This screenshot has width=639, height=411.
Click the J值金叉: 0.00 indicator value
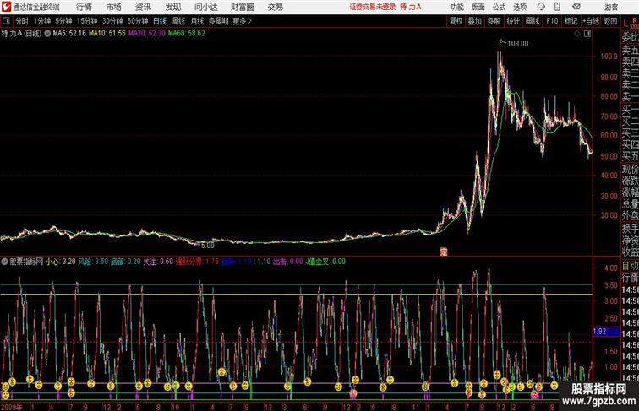(325, 262)
